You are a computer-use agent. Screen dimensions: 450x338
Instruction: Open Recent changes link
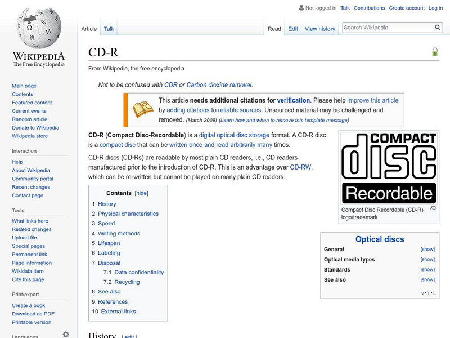click(31, 187)
